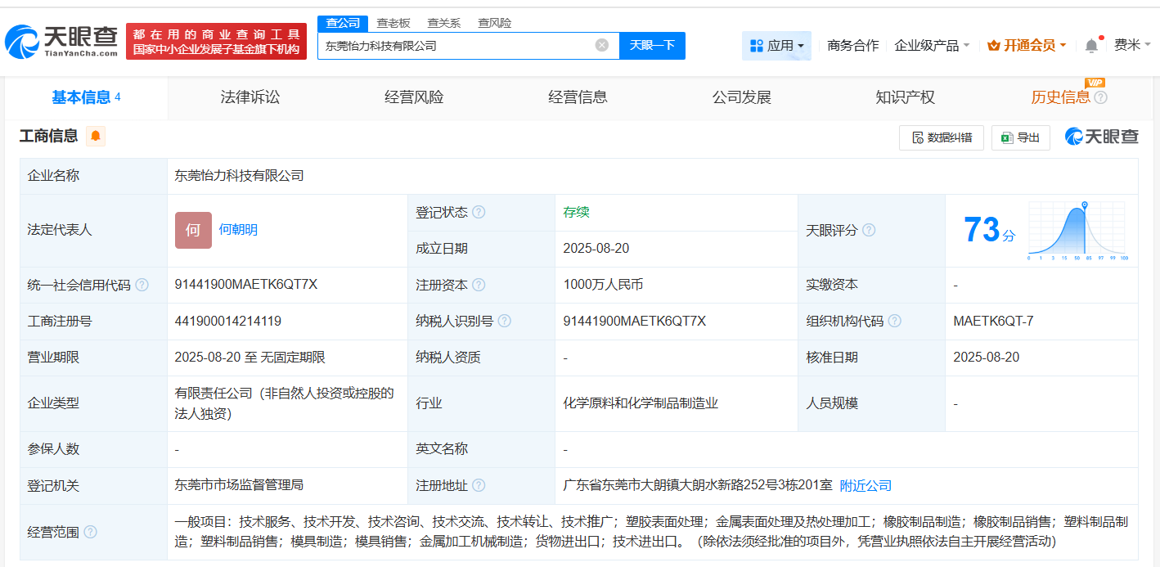Screen dimensions: 1160x567
Task: Click the help icon beside 经营范围
Action: (x=91, y=532)
